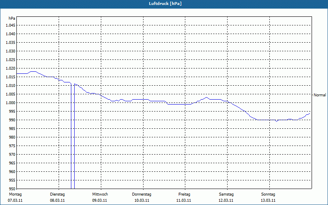Click the 955 y-axis value

pyautogui.click(x=12, y=180)
